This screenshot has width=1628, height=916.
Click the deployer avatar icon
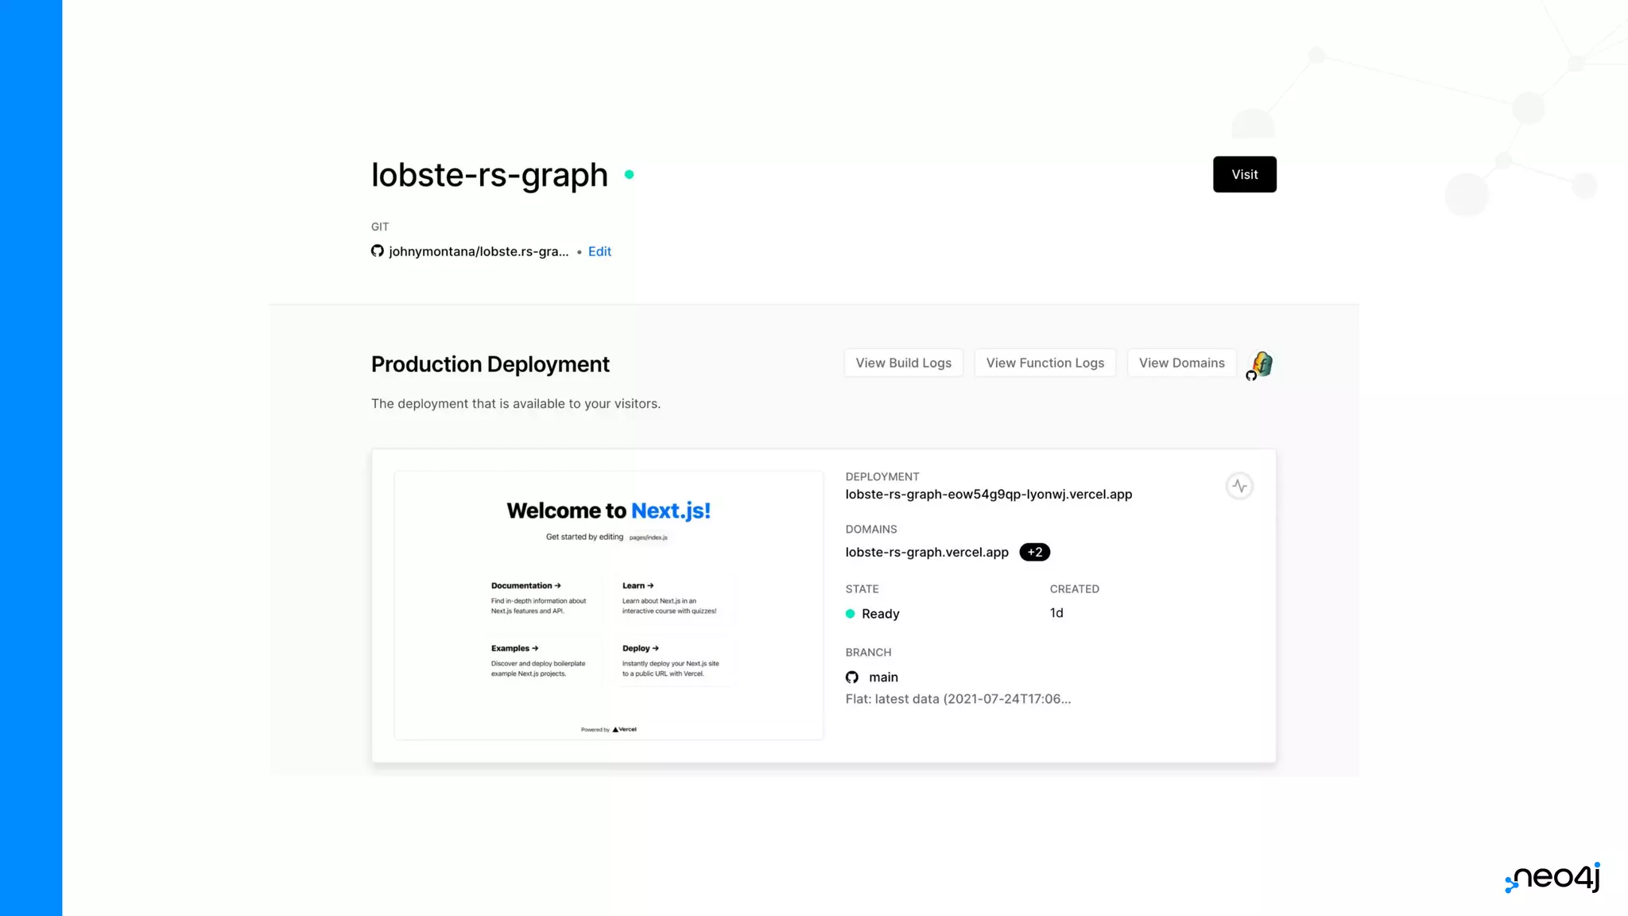pyautogui.click(x=1262, y=364)
